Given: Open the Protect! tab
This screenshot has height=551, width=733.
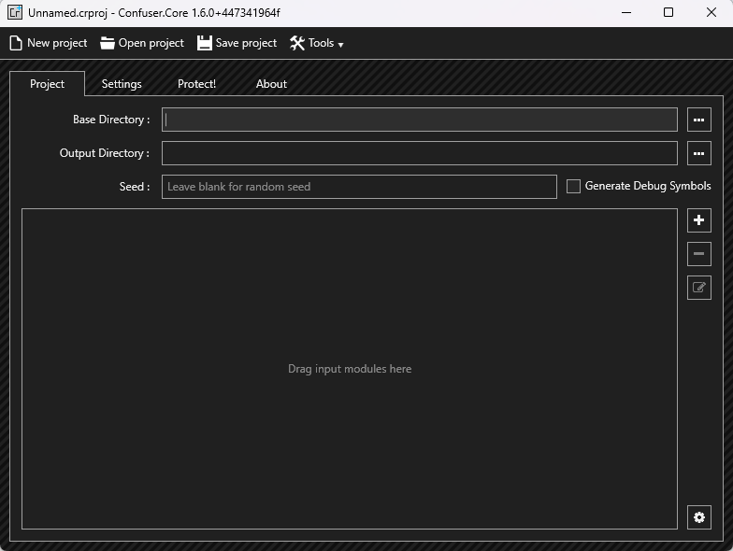Looking at the screenshot, I should click(x=196, y=84).
